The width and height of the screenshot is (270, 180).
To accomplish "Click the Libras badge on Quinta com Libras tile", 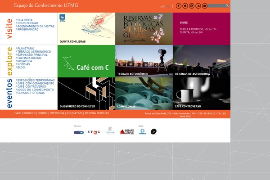I will 62,18.
